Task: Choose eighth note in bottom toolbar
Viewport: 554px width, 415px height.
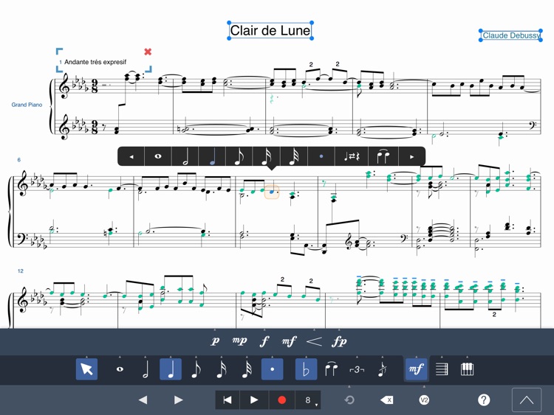Action: [196, 369]
